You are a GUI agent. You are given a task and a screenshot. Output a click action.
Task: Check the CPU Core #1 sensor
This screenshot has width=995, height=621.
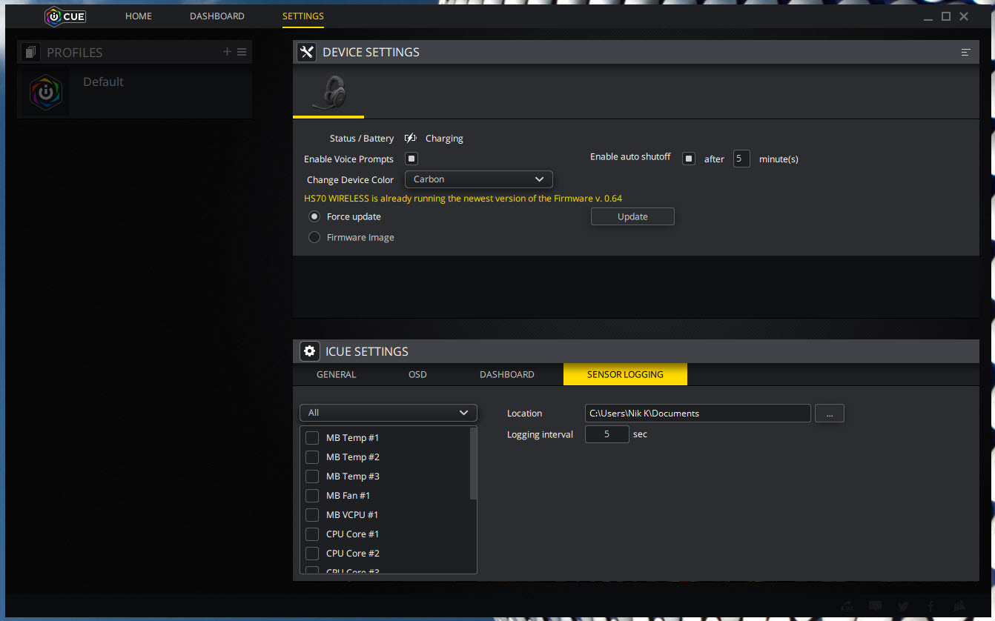tap(312, 534)
